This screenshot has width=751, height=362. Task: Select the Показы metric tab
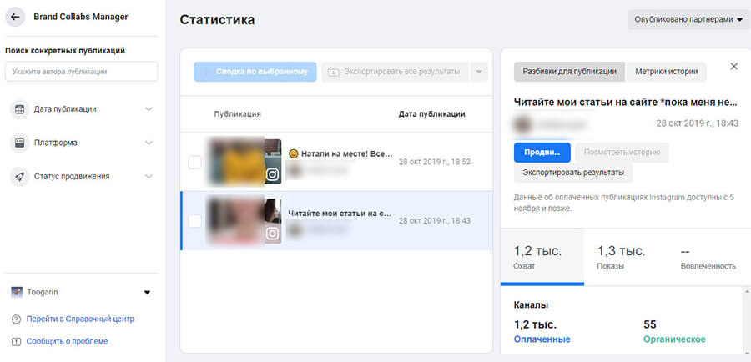tap(626, 257)
